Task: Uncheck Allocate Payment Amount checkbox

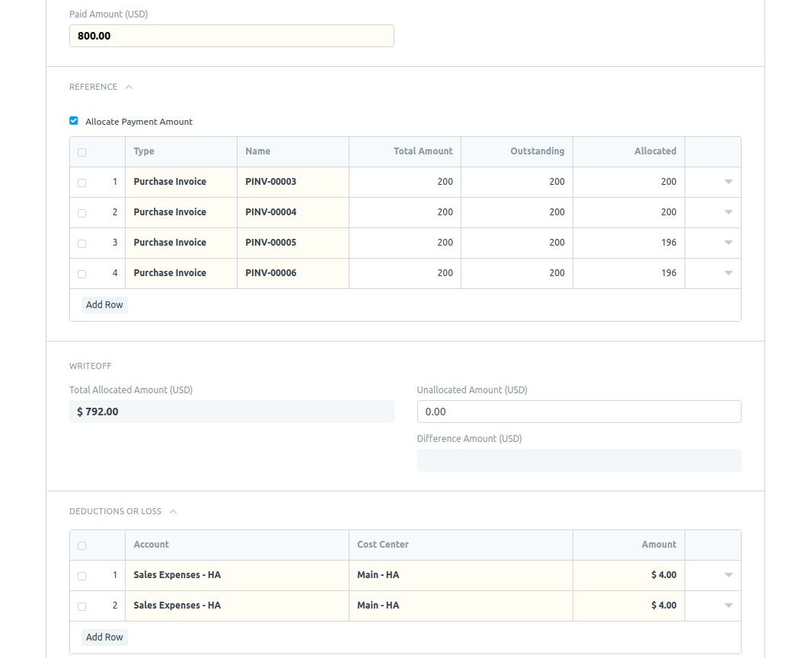Action: click(x=74, y=121)
